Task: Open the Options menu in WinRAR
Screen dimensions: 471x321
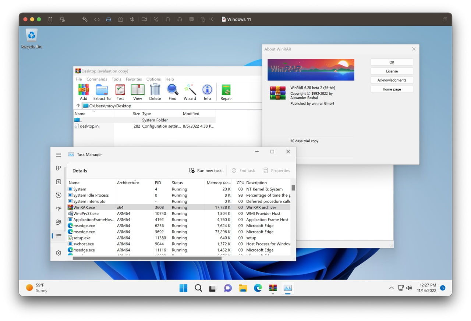Action: coord(153,79)
